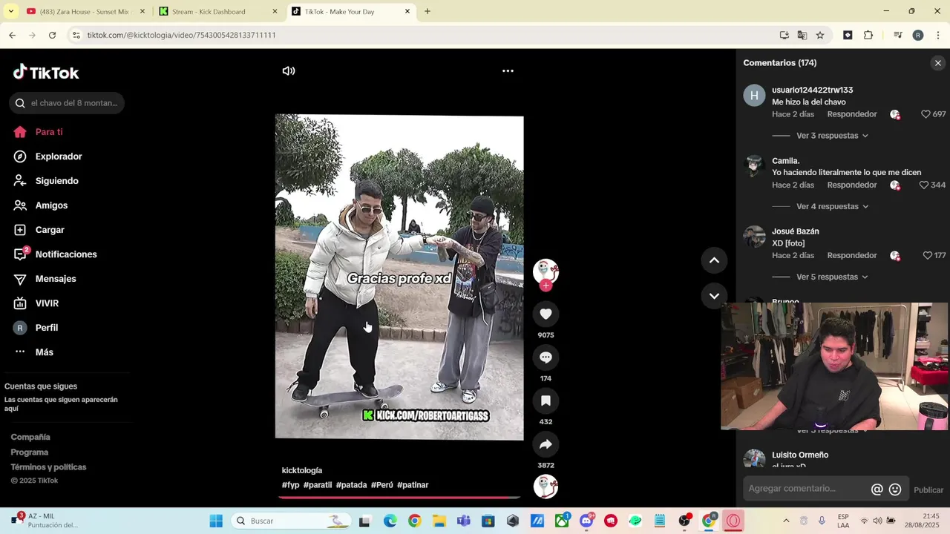
Task: Like Josué Bazán's comment
Action: click(x=927, y=255)
